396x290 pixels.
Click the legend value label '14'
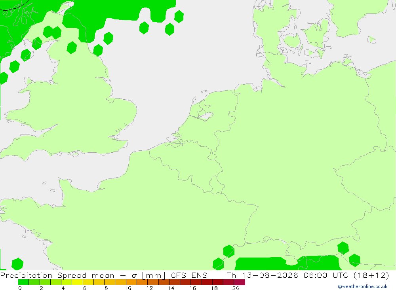(171, 288)
